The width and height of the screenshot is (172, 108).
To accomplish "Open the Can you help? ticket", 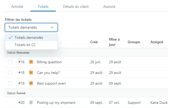I will coord(48,73).
